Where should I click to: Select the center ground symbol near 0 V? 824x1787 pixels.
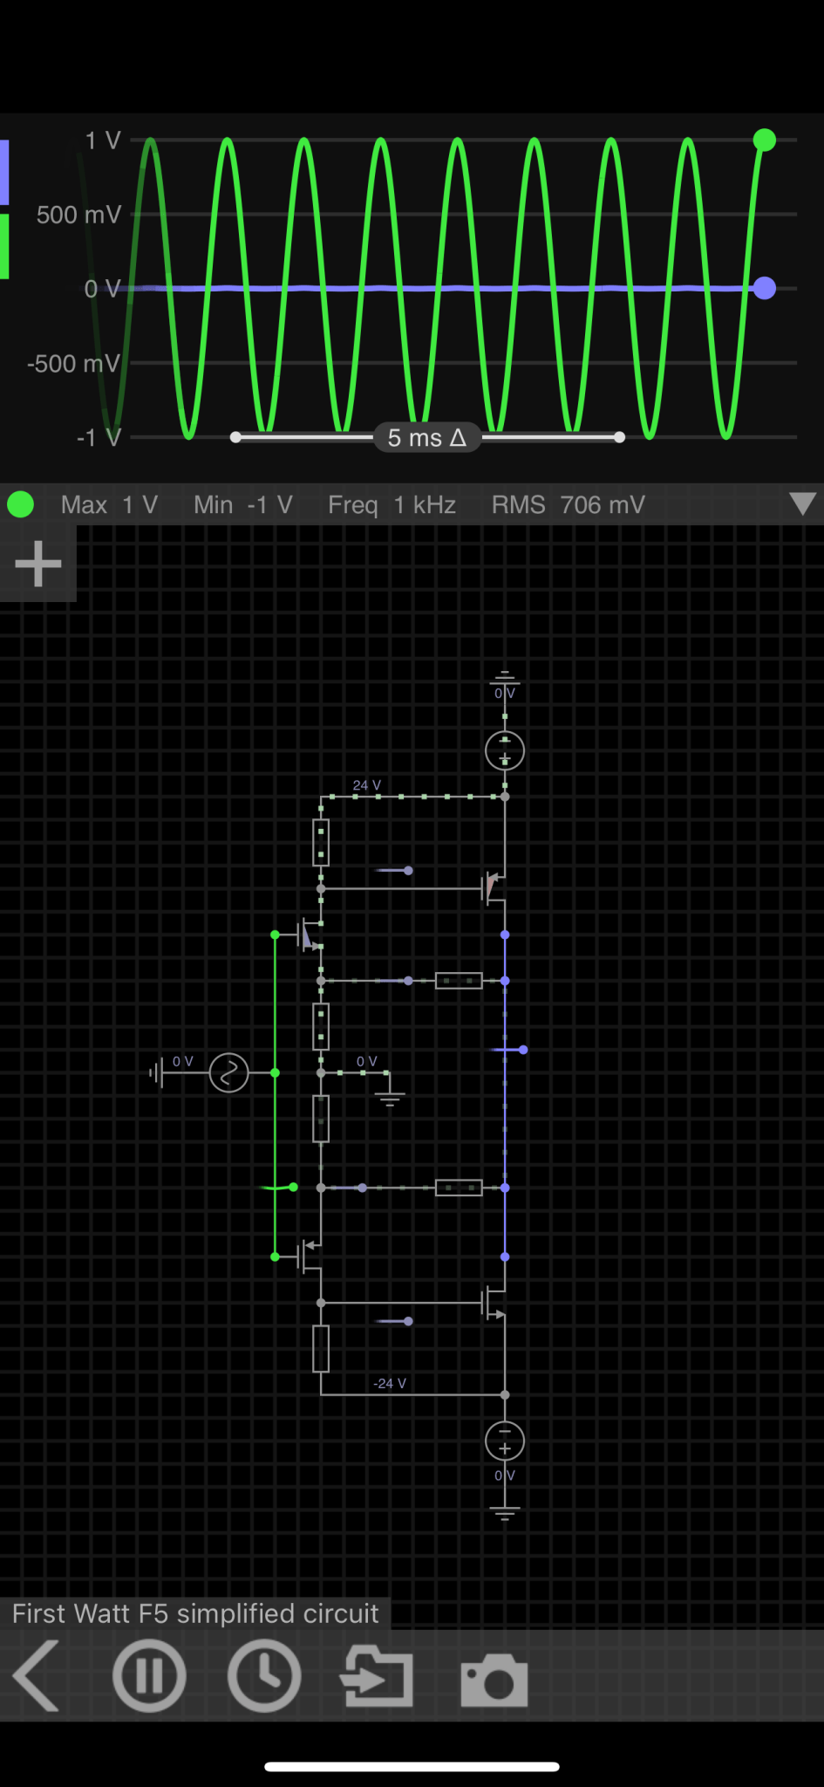click(x=390, y=1099)
